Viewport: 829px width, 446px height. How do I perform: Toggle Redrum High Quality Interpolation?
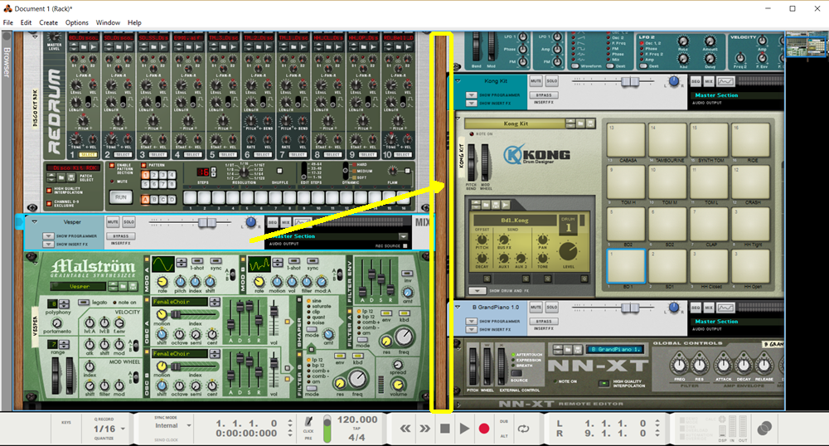point(49,190)
